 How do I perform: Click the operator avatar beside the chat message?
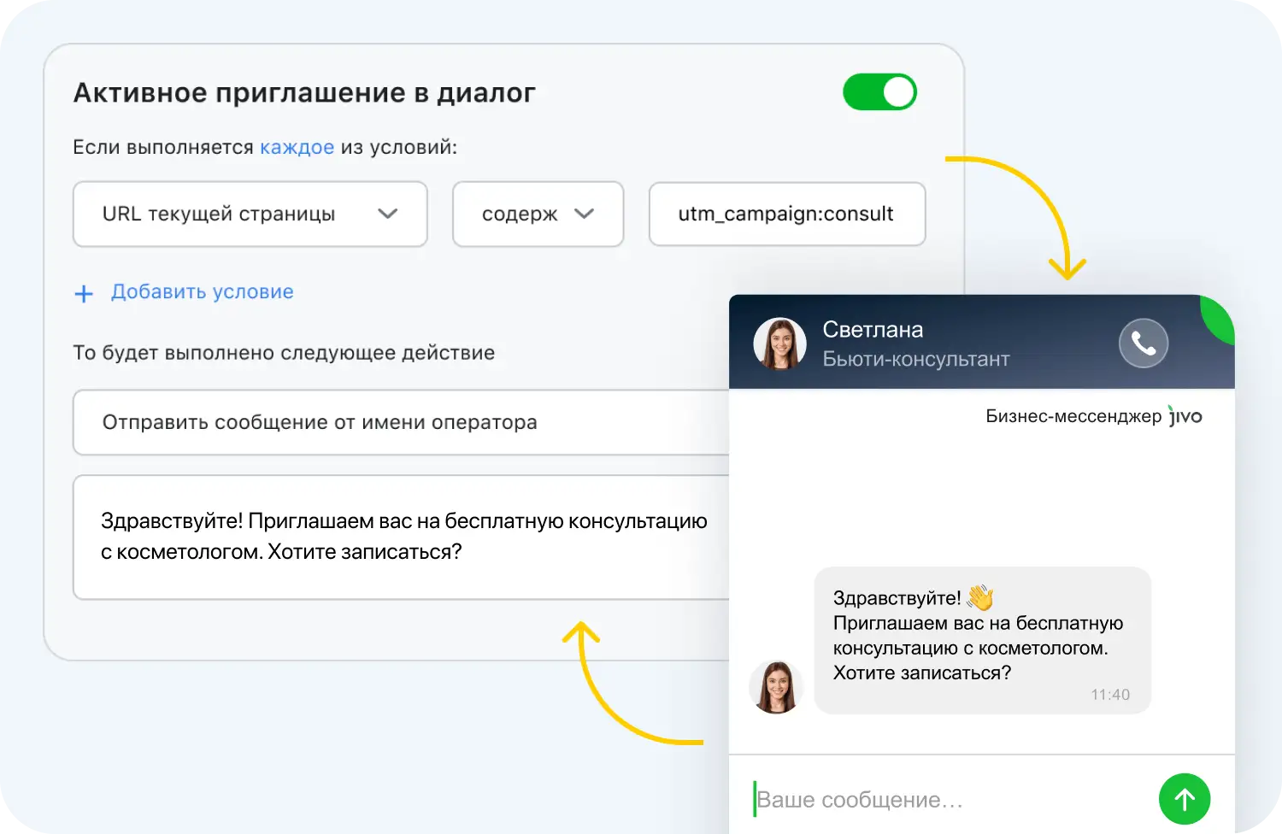click(776, 687)
